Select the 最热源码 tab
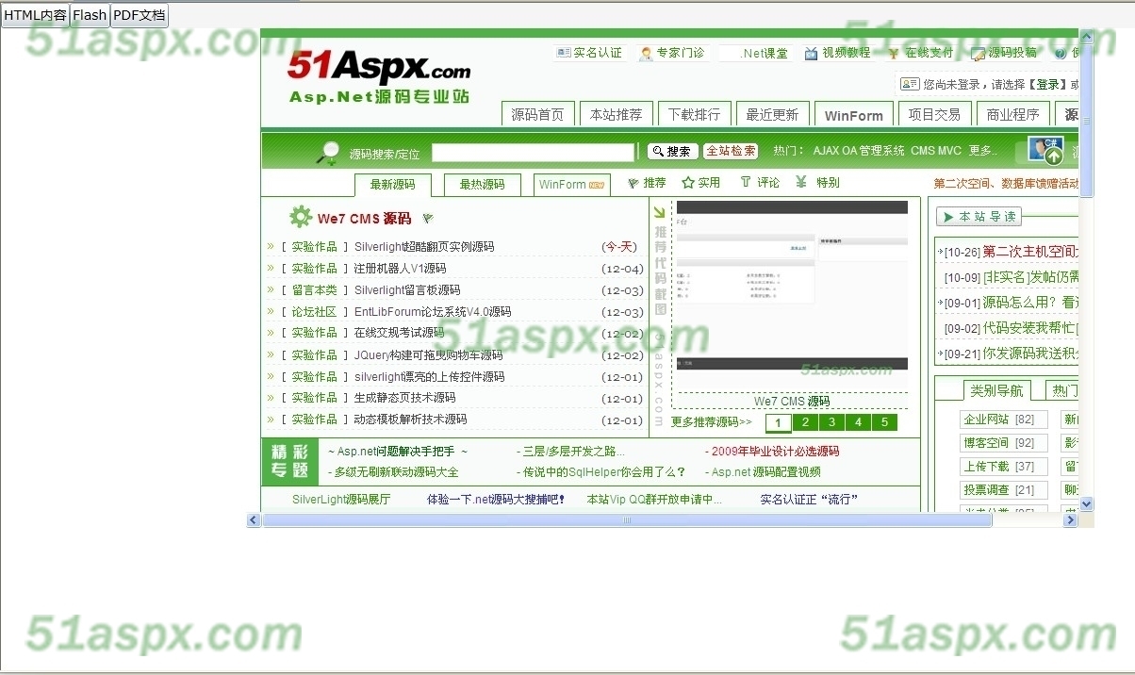1135x675 pixels. coord(482,185)
